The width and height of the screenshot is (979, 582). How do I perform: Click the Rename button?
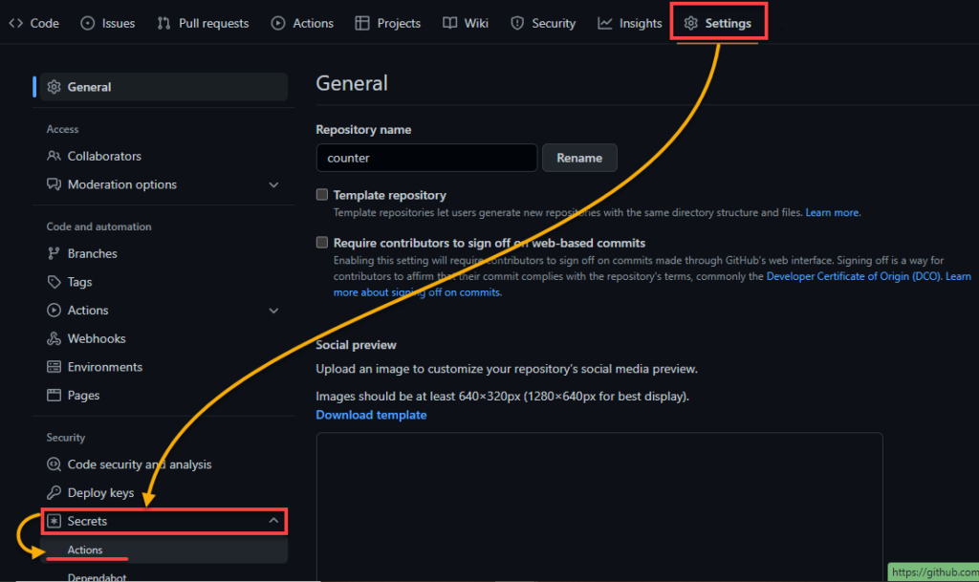[x=579, y=158]
